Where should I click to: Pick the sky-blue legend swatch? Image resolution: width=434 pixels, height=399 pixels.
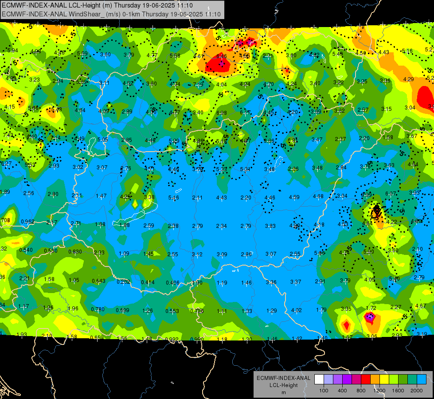(x=422, y=379)
